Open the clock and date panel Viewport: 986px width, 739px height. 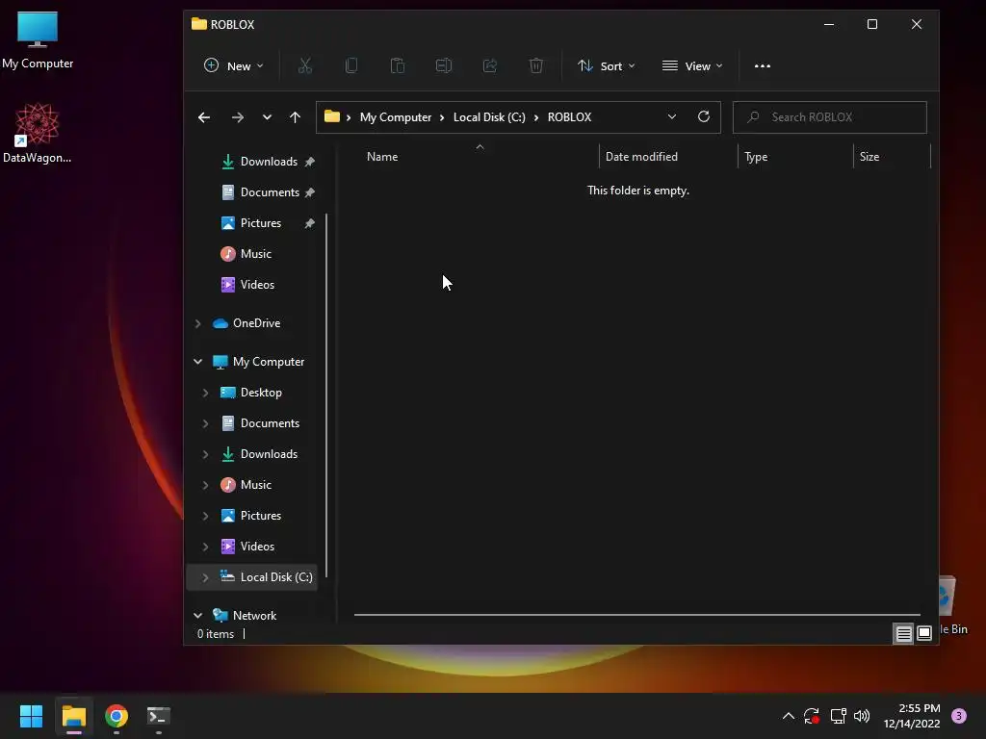913,716
